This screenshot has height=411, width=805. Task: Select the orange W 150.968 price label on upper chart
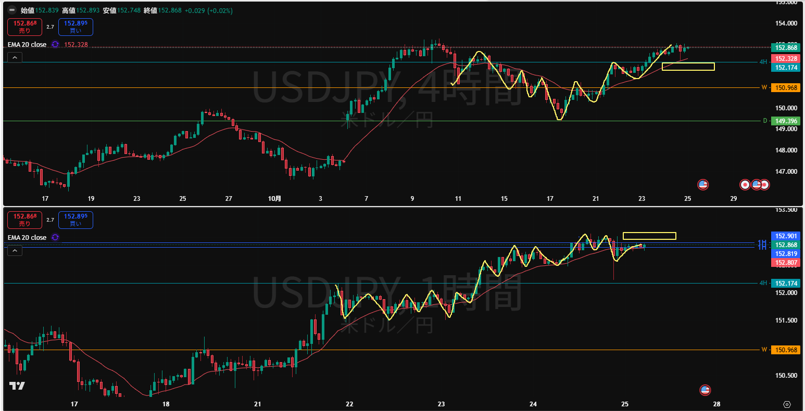point(785,87)
